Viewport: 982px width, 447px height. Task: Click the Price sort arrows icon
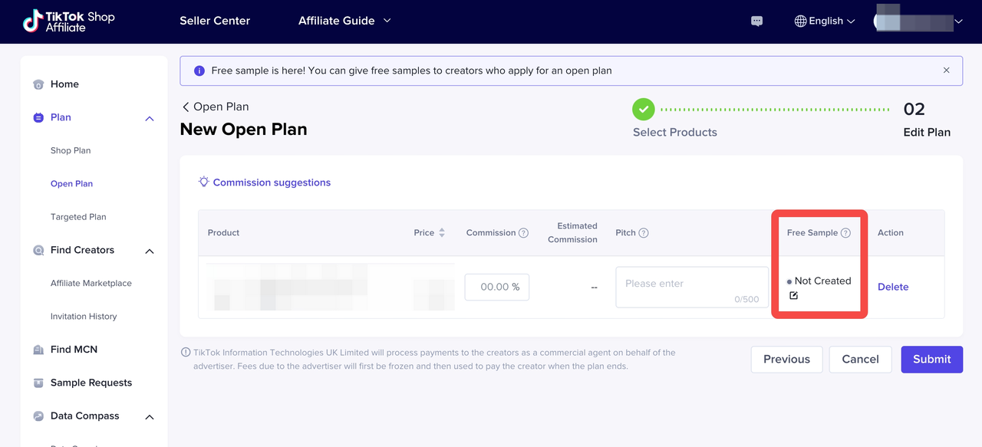coord(442,233)
